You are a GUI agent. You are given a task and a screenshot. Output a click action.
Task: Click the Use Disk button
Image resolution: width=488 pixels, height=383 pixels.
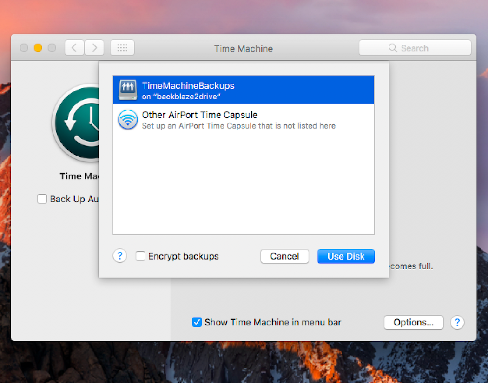(346, 256)
